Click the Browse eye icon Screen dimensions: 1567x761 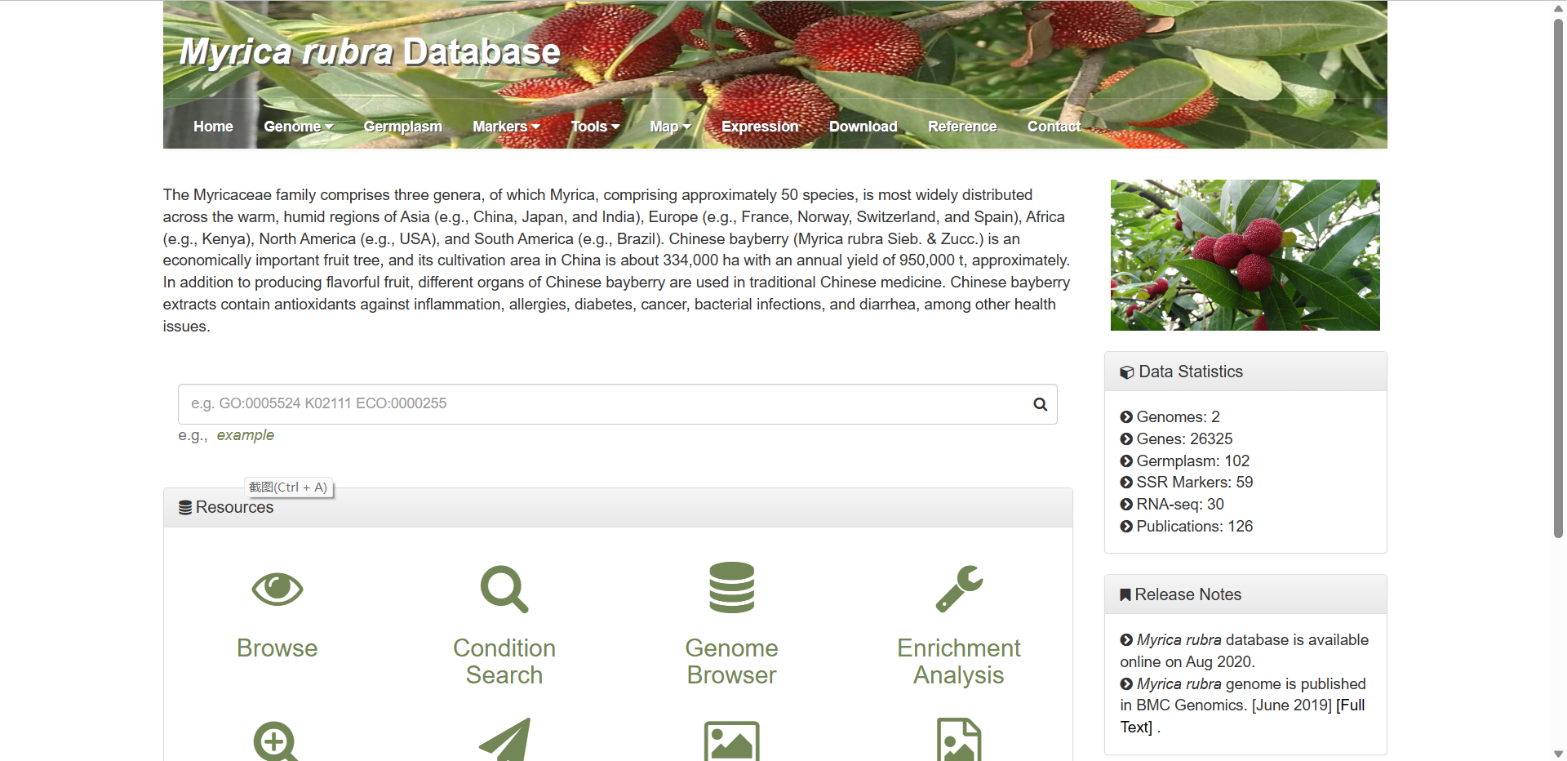coord(277,589)
